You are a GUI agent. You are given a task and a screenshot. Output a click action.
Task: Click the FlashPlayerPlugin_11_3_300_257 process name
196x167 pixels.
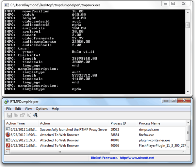click(x=162, y=146)
